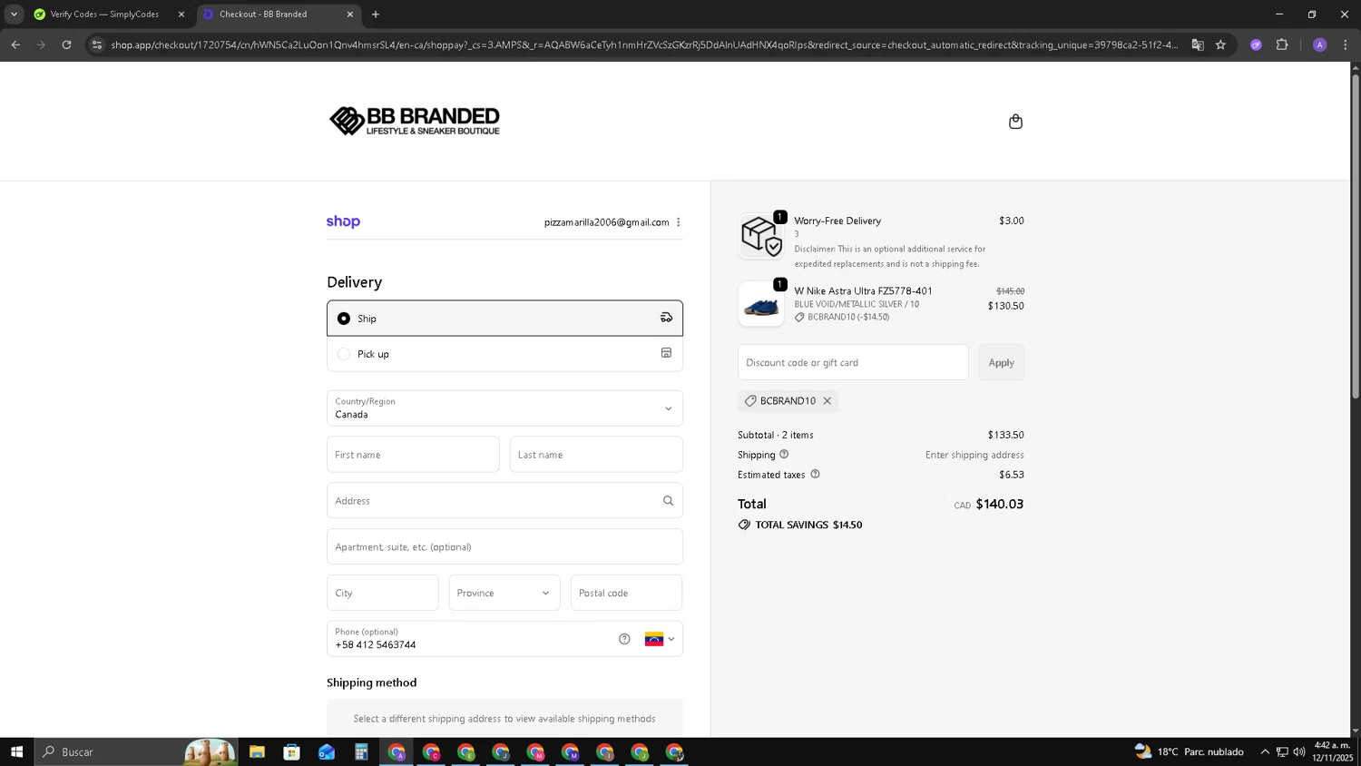Open the volume control in system tray
The image size is (1361, 766).
pos(1299,751)
